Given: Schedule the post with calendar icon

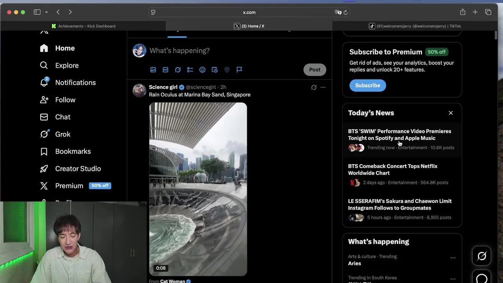Looking at the screenshot, I should tap(215, 70).
